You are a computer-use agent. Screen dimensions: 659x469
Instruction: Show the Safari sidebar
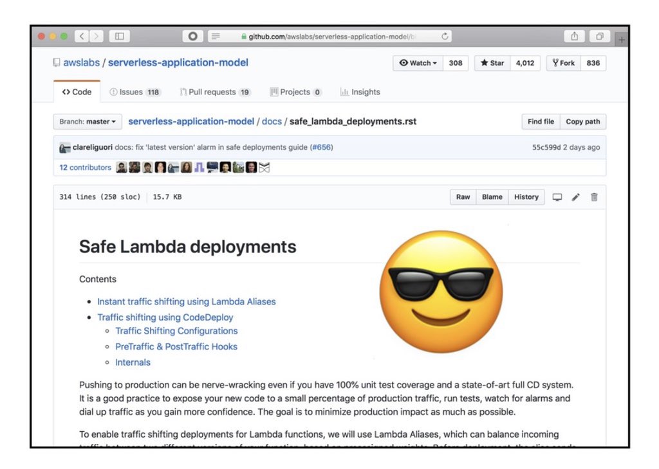click(119, 37)
